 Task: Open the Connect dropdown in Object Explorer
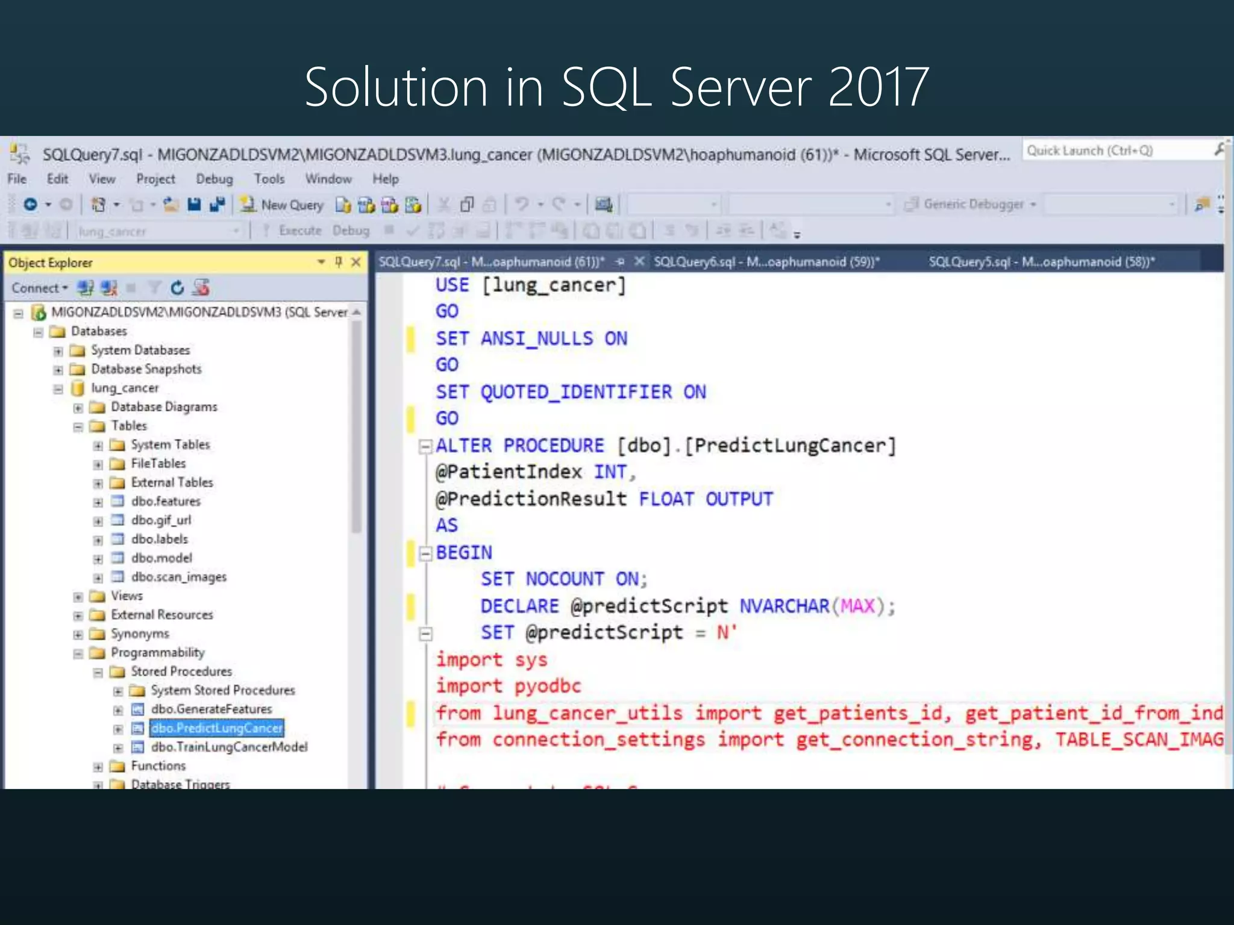pyautogui.click(x=40, y=288)
